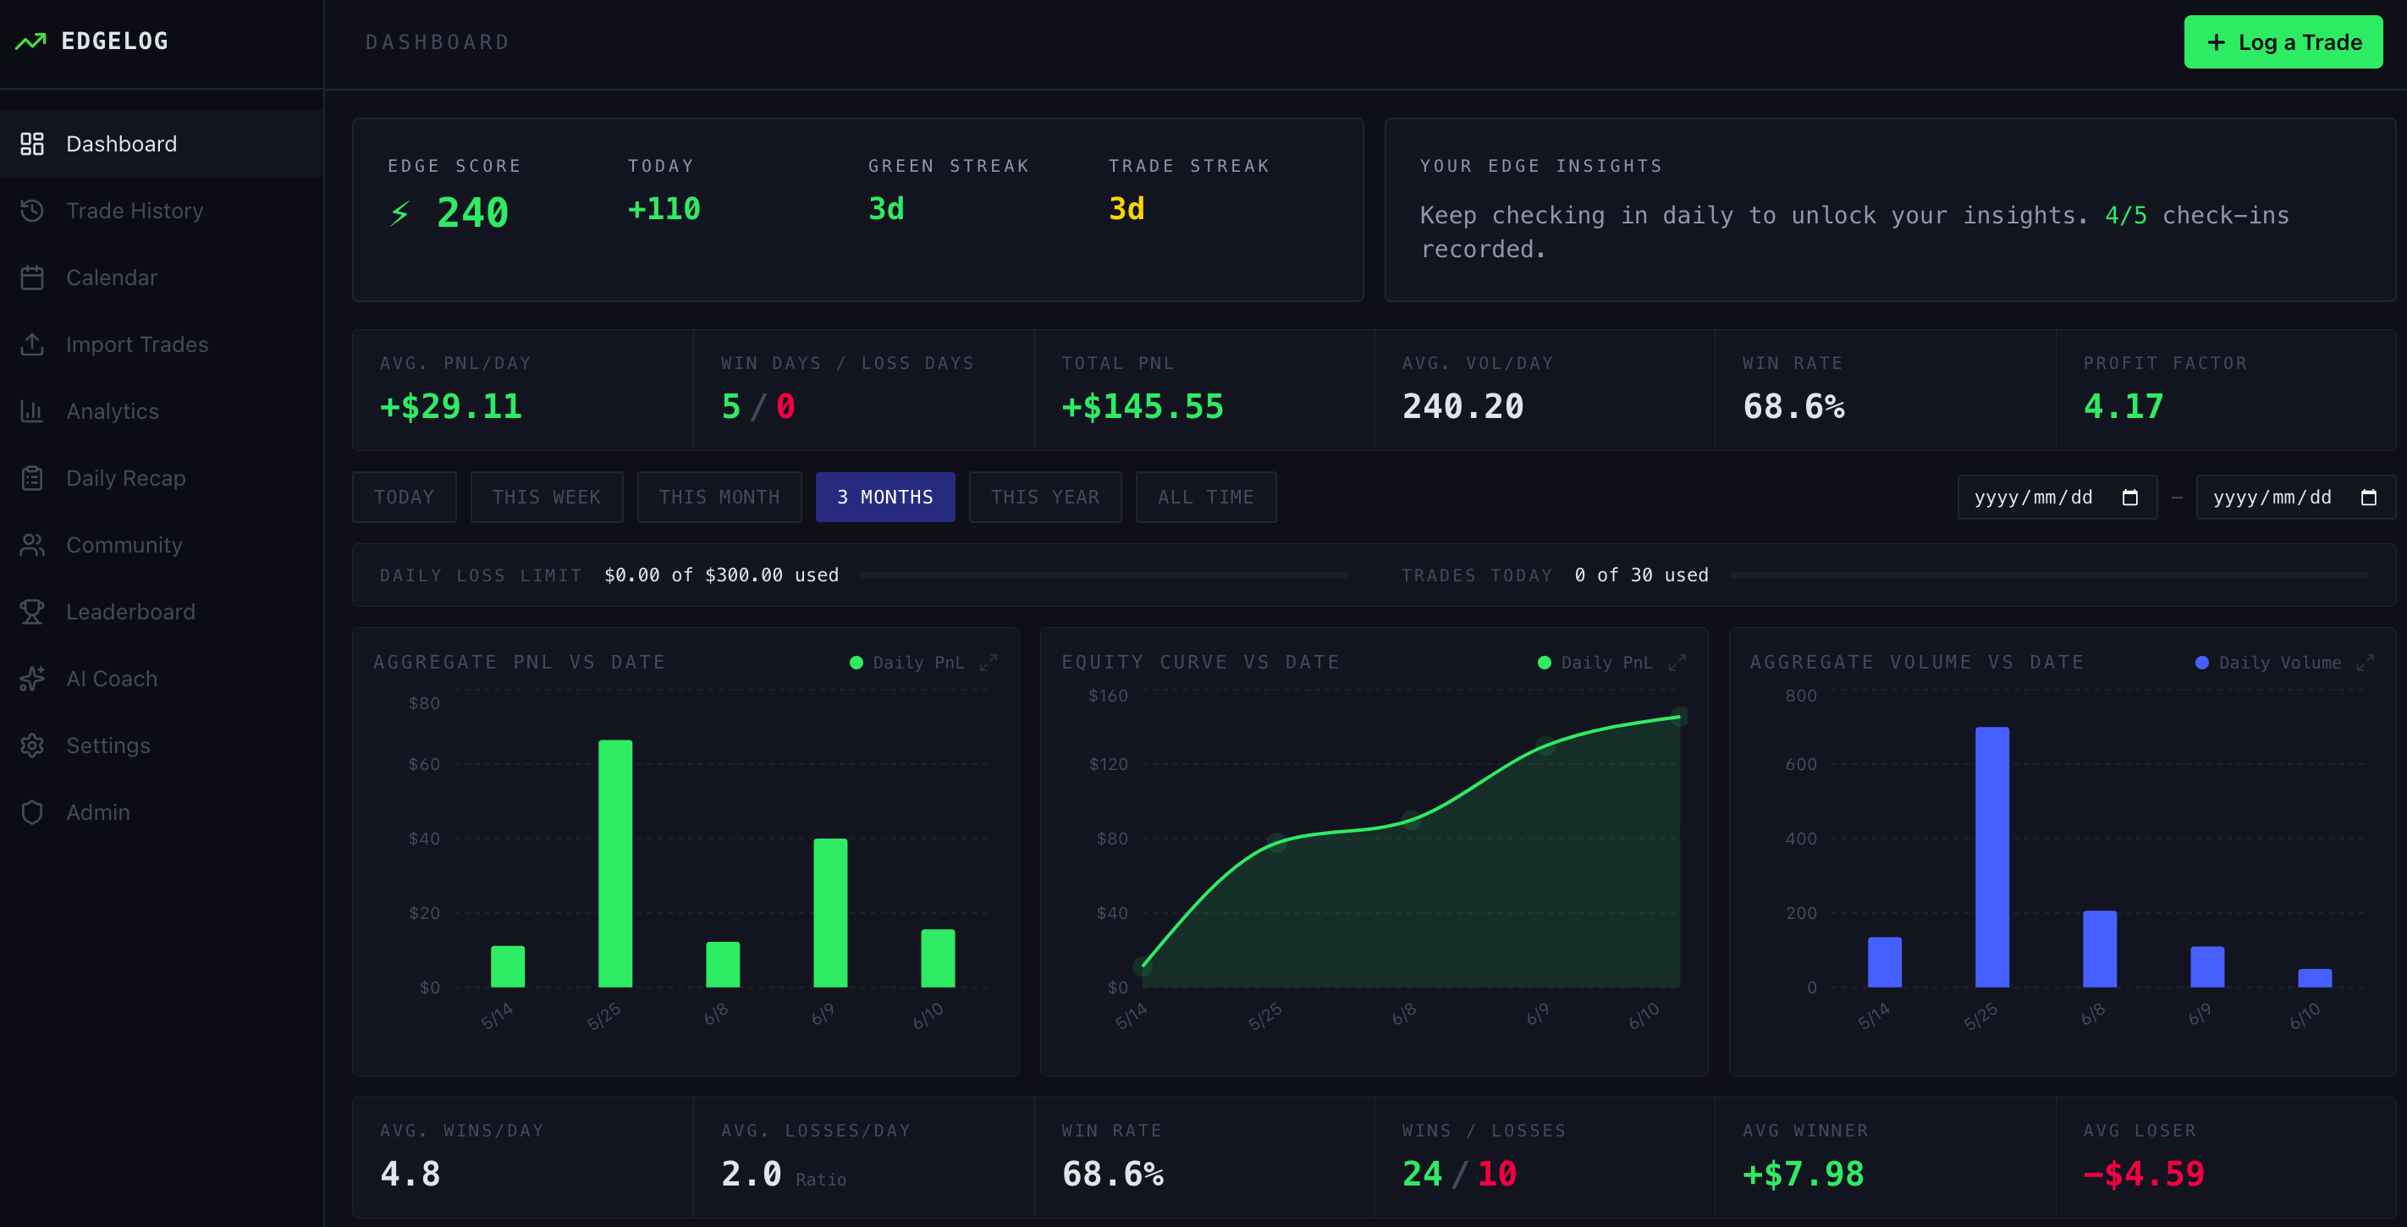Viewport: 2407px width, 1227px height.
Task: Click the Edge Score value 240
Action: [473, 213]
